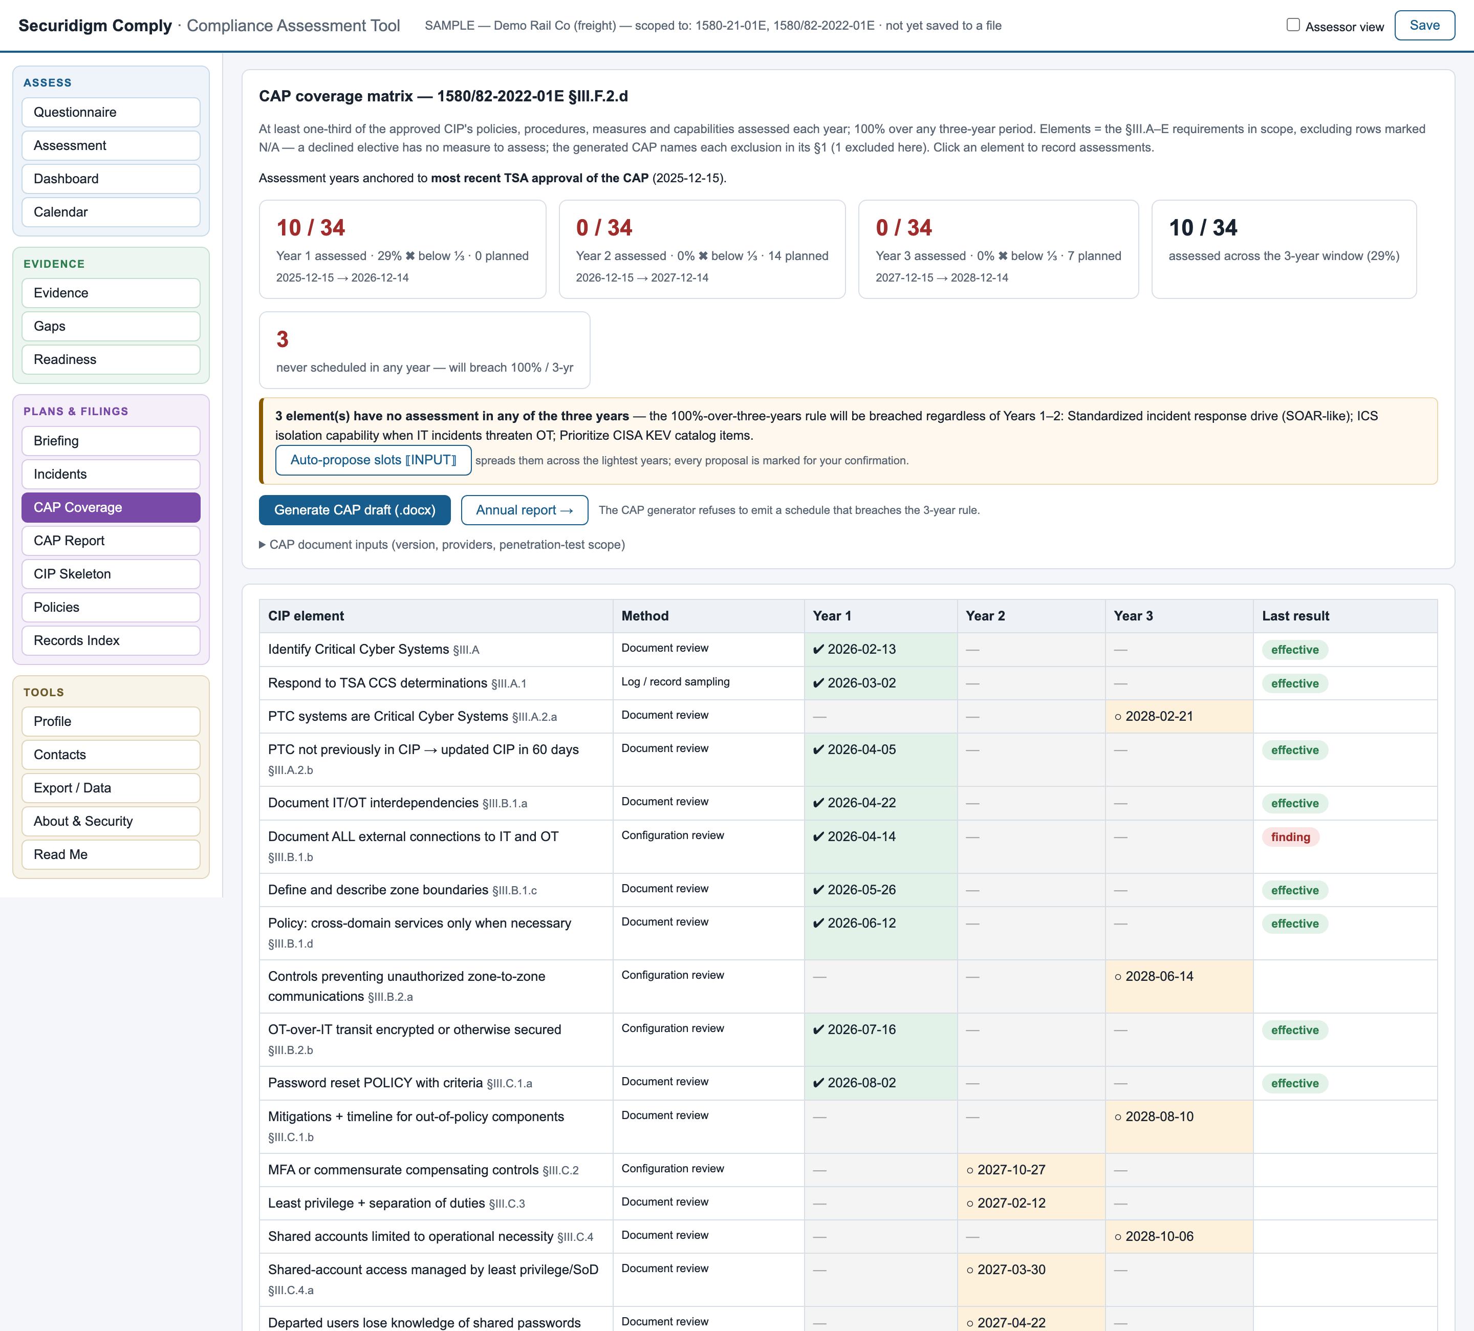Click the Last result column header
1474x1331 pixels.
coord(1346,616)
